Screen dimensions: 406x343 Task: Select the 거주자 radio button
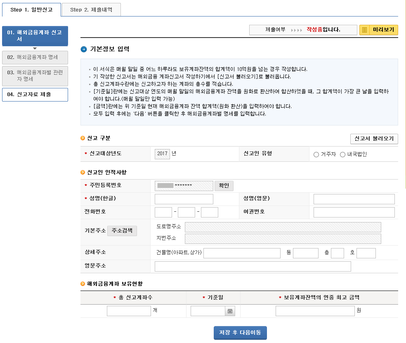[x=316, y=155]
